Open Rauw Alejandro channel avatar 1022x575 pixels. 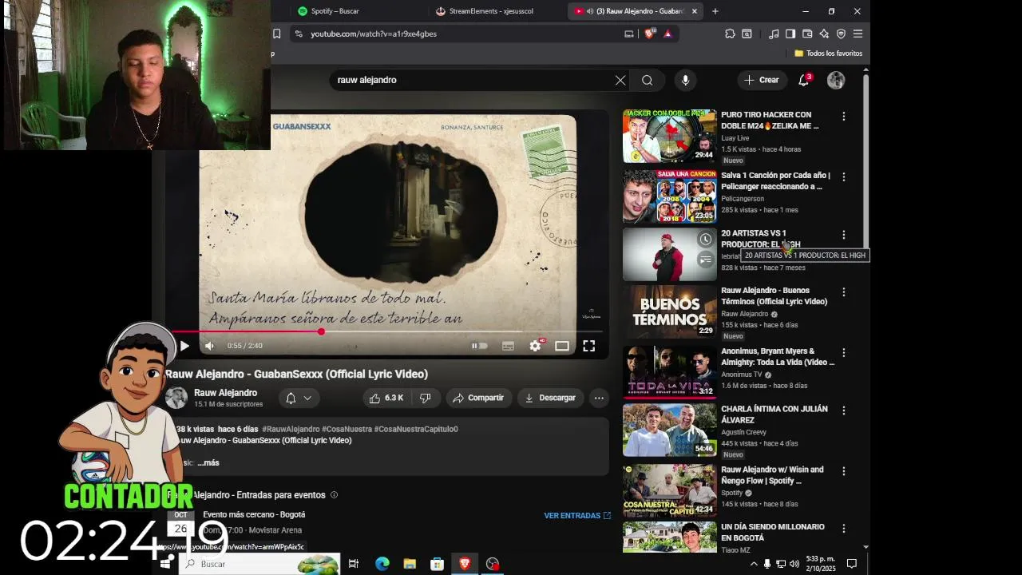[176, 398]
